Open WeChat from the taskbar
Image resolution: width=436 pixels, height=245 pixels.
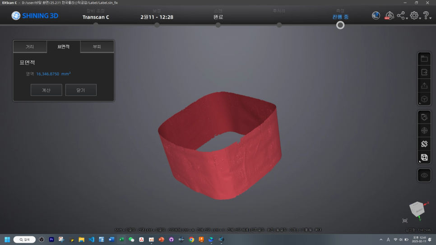pyautogui.click(x=131, y=240)
